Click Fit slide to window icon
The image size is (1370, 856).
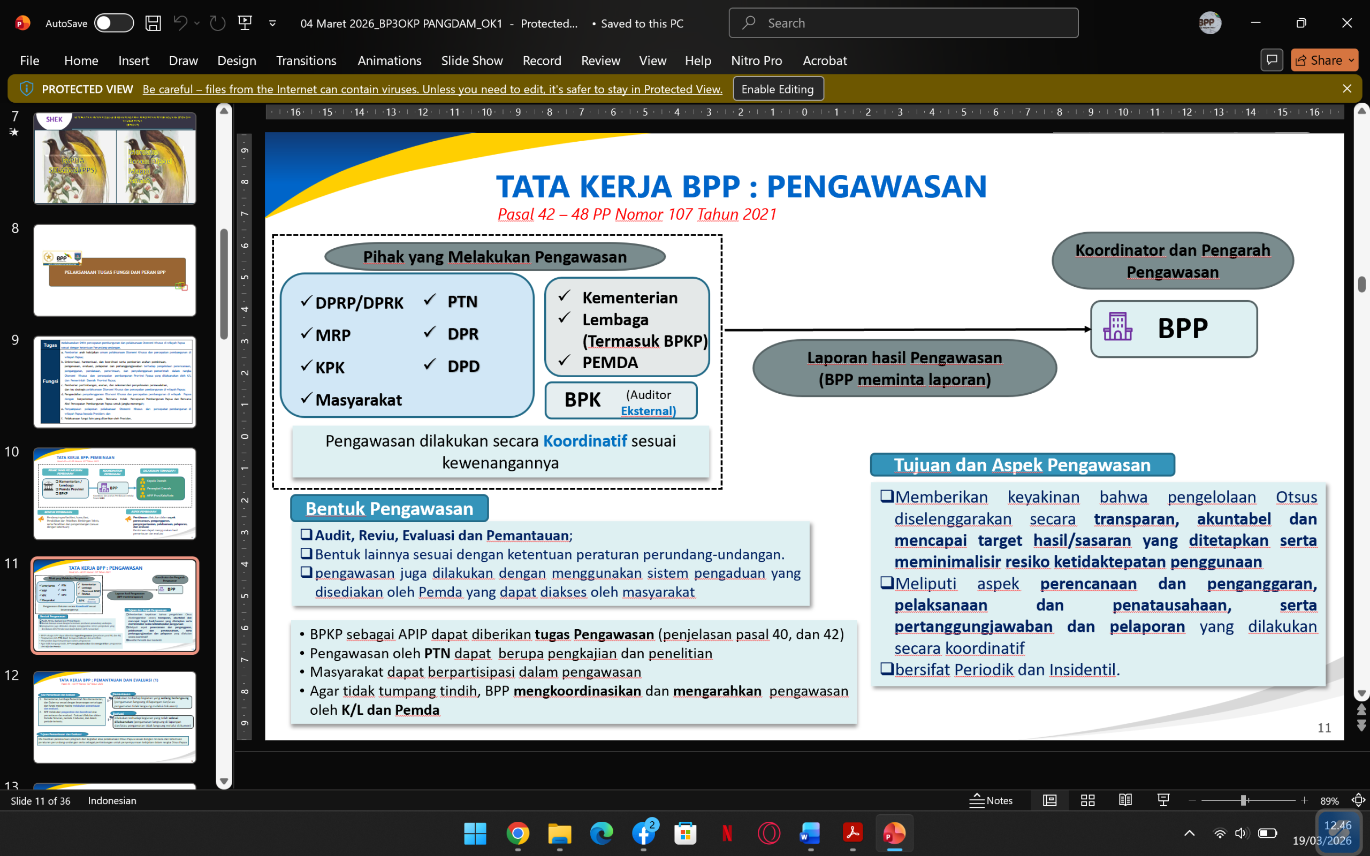(x=1358, y=800)
